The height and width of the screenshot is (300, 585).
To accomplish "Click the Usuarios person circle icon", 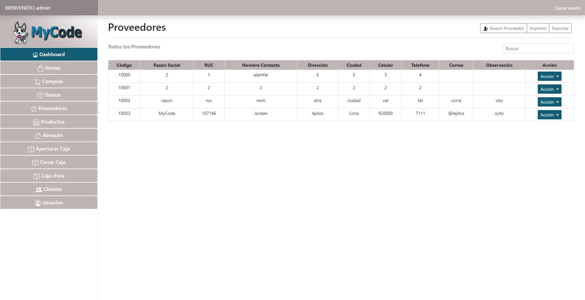I will tap(38, 203).
